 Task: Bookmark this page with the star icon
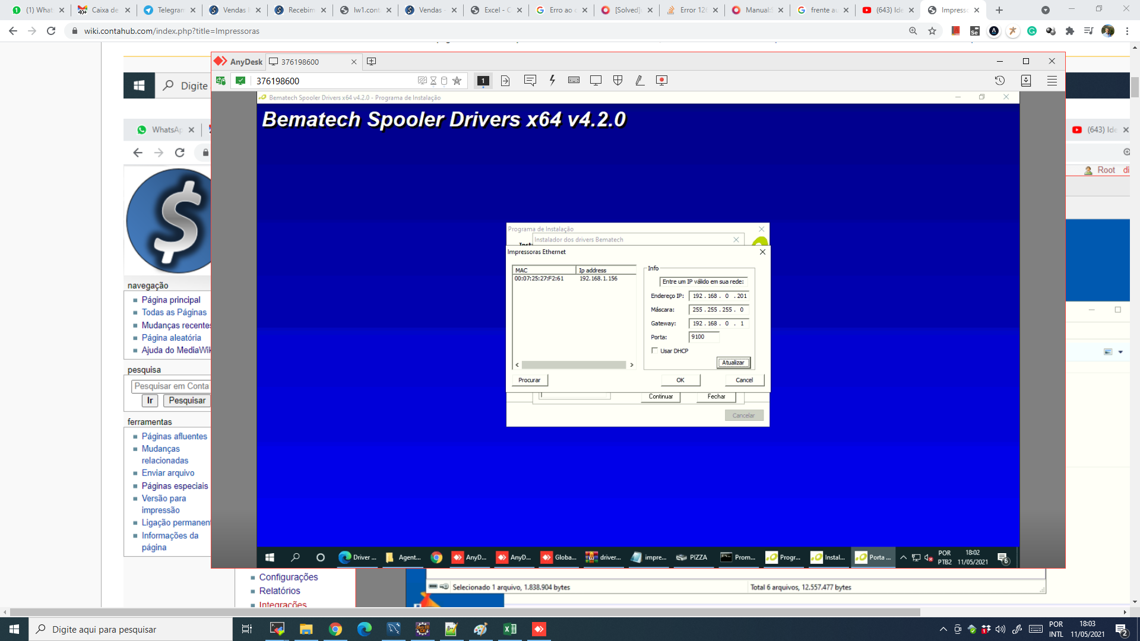[x=932, y=31]
